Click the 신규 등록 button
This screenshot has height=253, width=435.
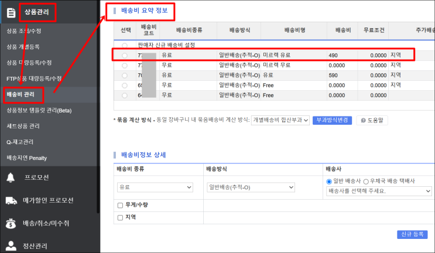click(x=412, y=234)
